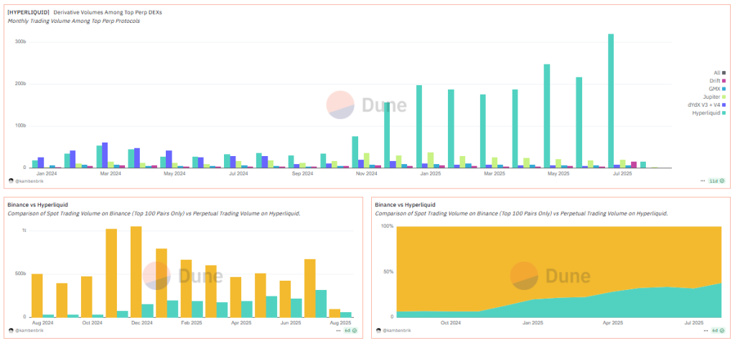Click the Dec 2024 axis label

coord(141,323)
